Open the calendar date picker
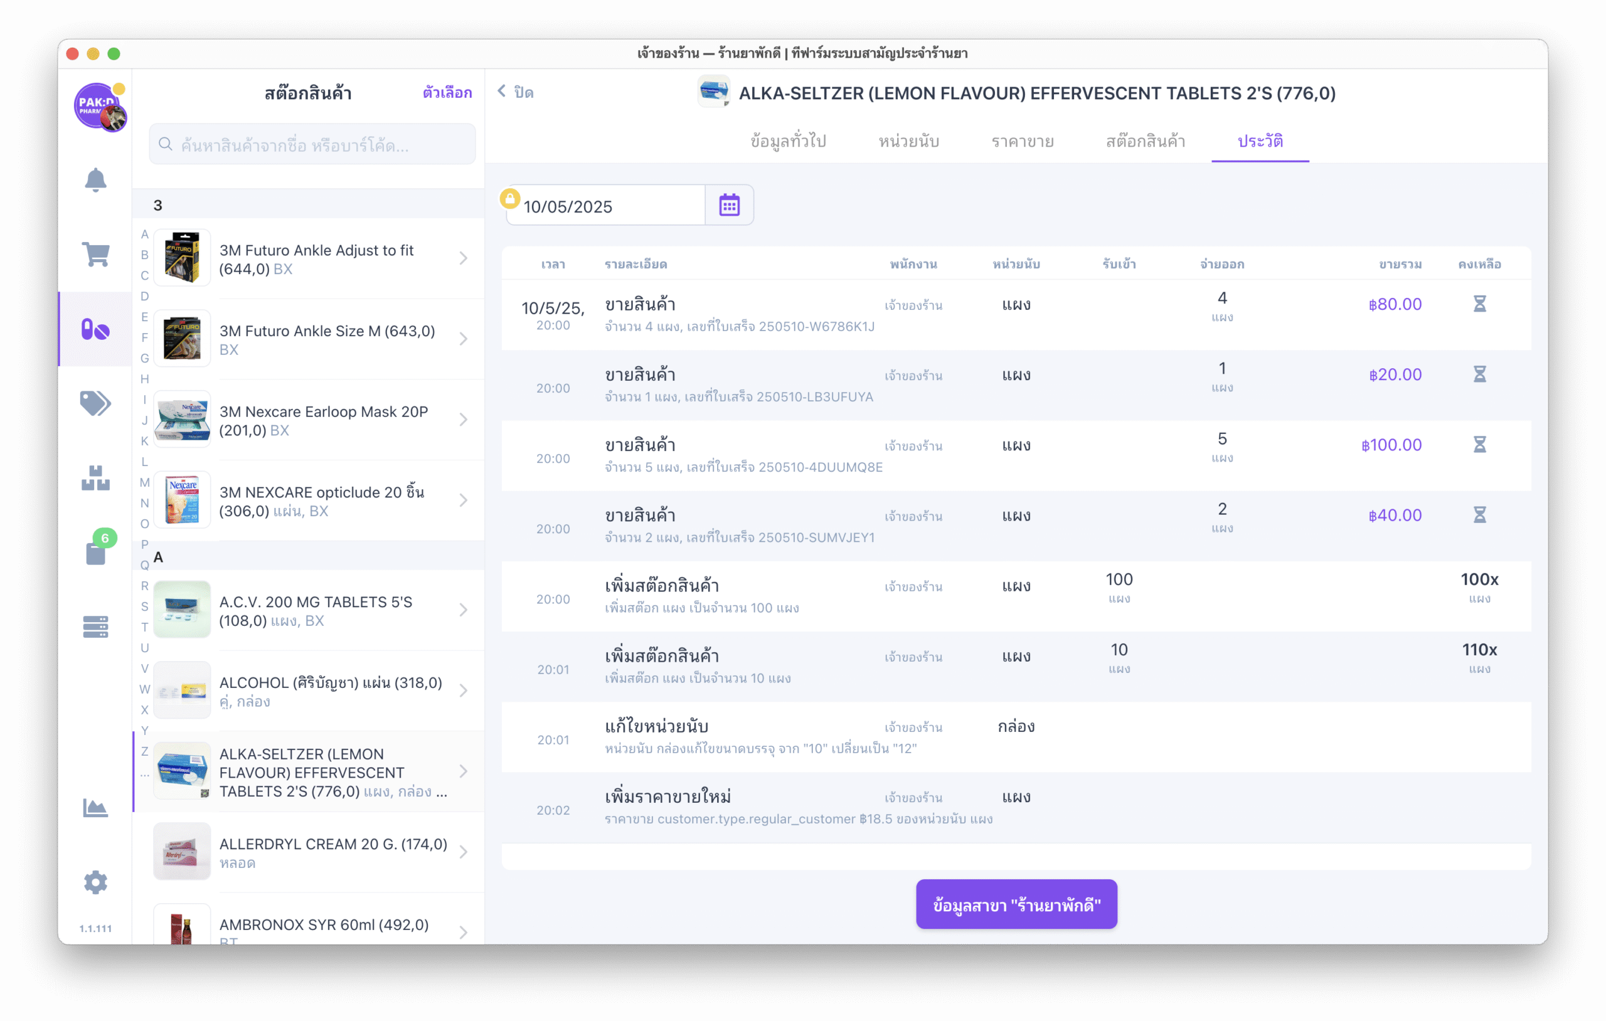This screenshot has height=1021, width=1606. point(729,206)
